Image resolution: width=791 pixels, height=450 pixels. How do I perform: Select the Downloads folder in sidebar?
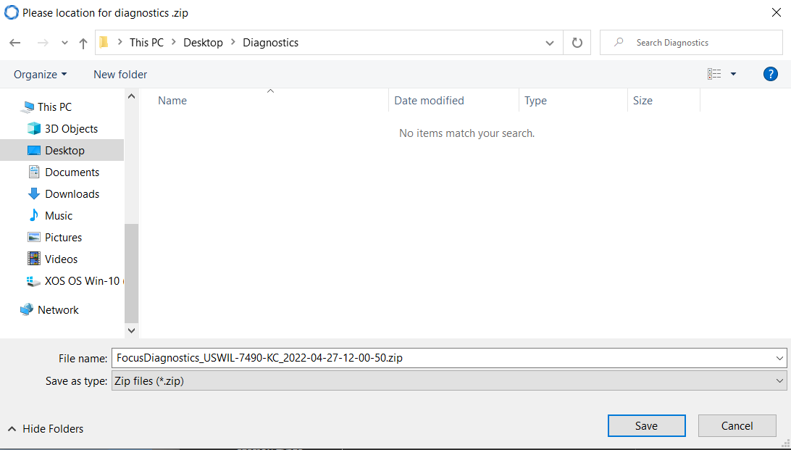click(x=70, y=193)
